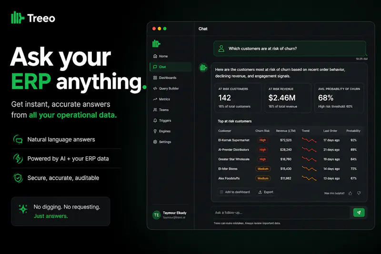The width and height of the screenshot is (381, 254).
Task: Click the $72,523 revenue value
Action: (x=286, y=140)
